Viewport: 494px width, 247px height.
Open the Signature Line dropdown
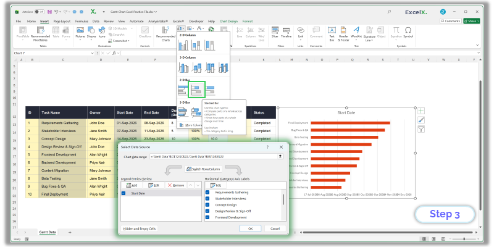(x=372, y=40)
